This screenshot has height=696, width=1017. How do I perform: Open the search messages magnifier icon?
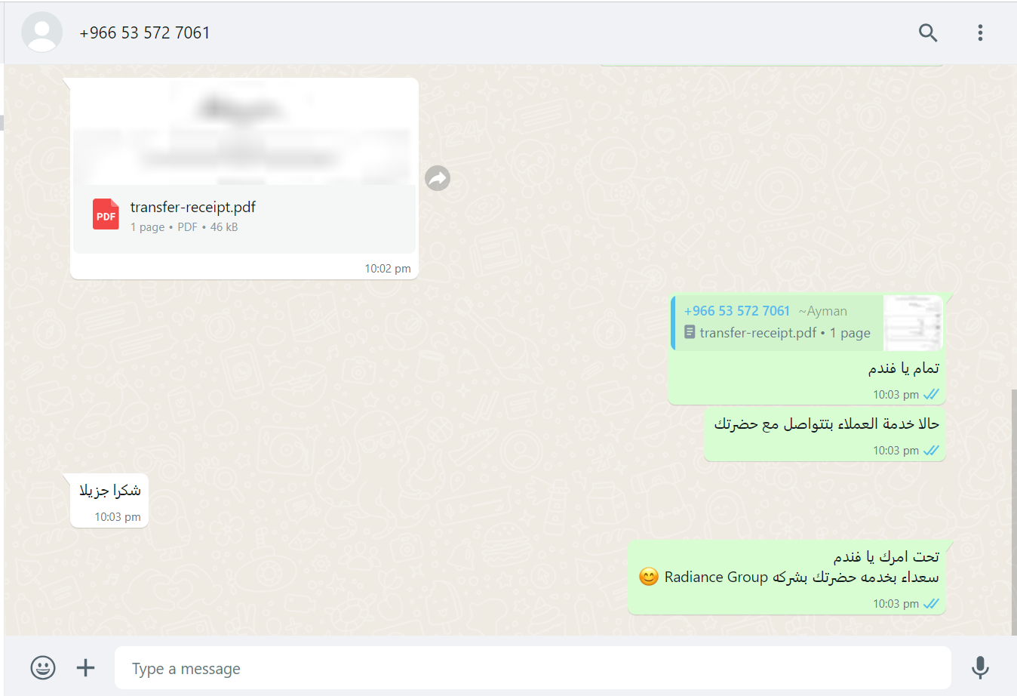point(928,32)
